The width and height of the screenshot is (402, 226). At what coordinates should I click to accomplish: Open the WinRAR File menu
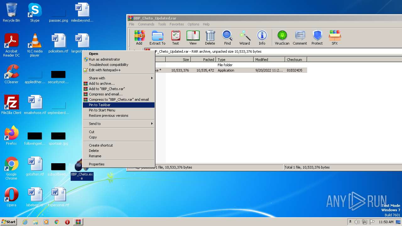132,24
